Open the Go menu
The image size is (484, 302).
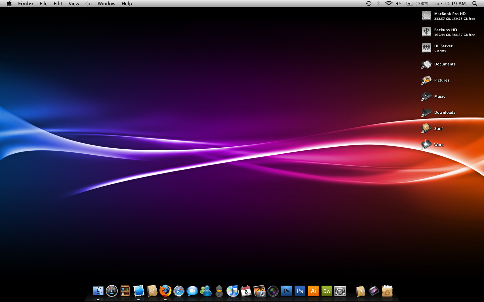click(88, 4)
